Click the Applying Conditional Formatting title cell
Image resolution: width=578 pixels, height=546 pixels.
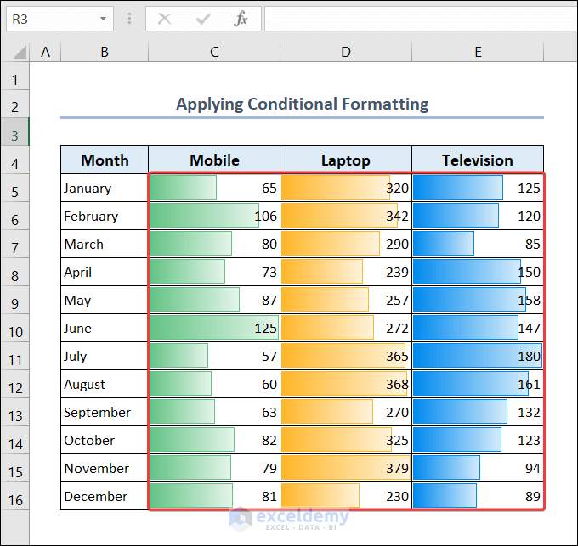coord(302,104)
